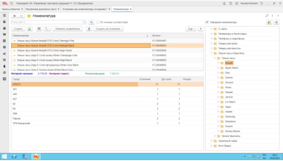Expand Телефоны и смартфоны folder node

click(212, 39)
